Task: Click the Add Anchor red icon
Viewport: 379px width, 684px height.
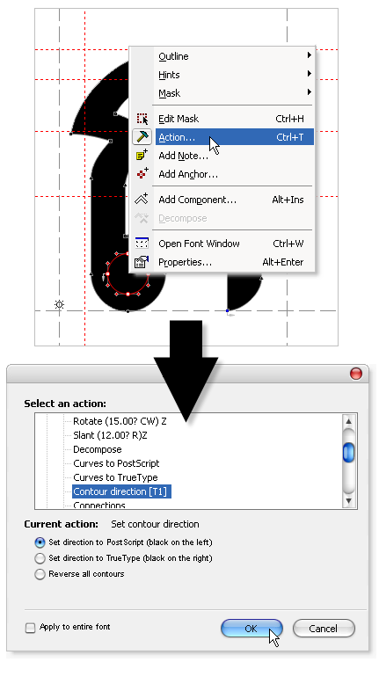Action: tap(142, 173)
